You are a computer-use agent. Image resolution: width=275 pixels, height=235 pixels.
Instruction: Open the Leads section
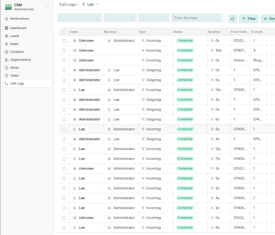point(27,36)
